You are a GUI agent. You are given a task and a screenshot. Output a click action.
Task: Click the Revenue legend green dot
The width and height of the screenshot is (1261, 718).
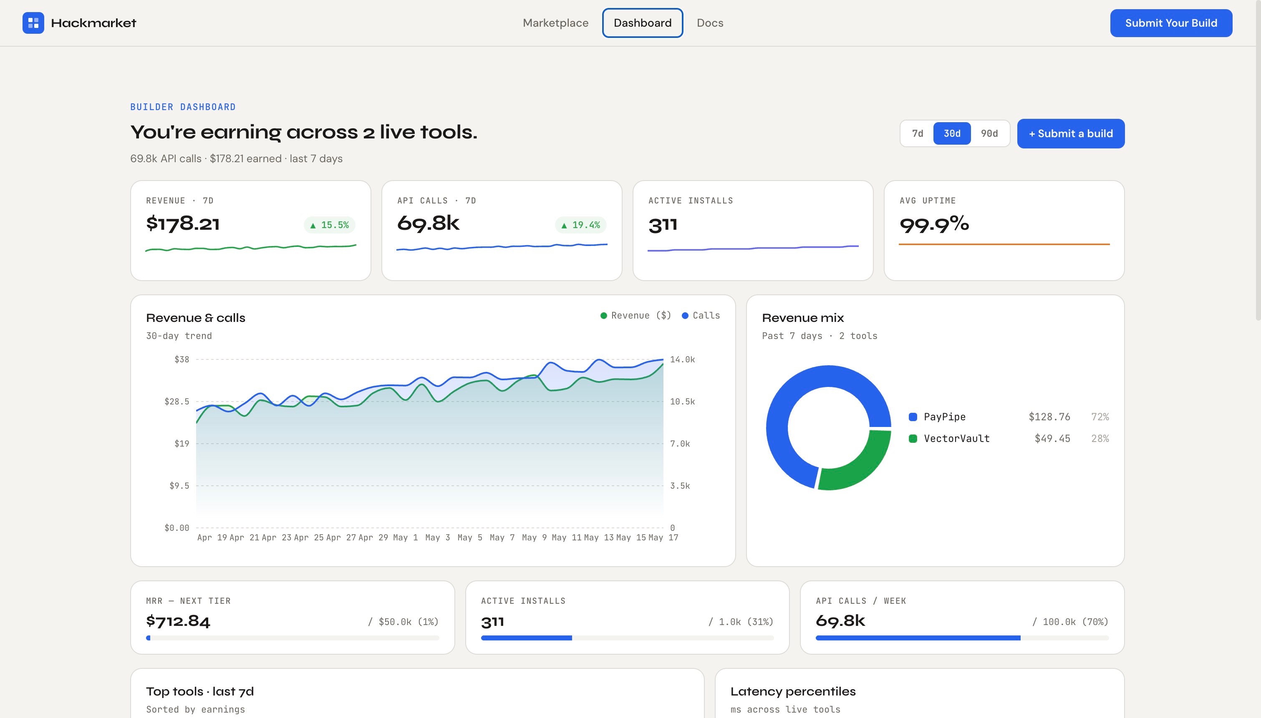pyautogui.click(x=603, y=316)
